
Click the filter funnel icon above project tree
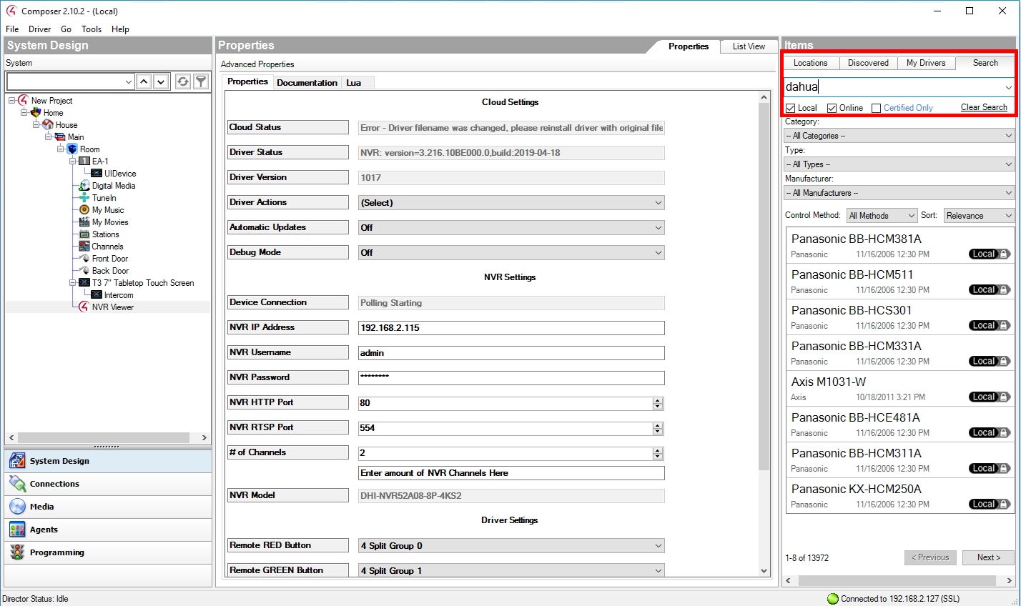click(201, 81)
